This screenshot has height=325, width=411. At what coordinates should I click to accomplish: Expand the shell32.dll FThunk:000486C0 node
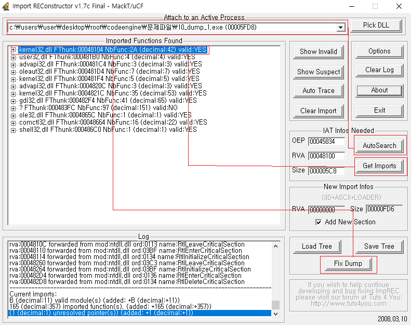[x=13, y=130]
